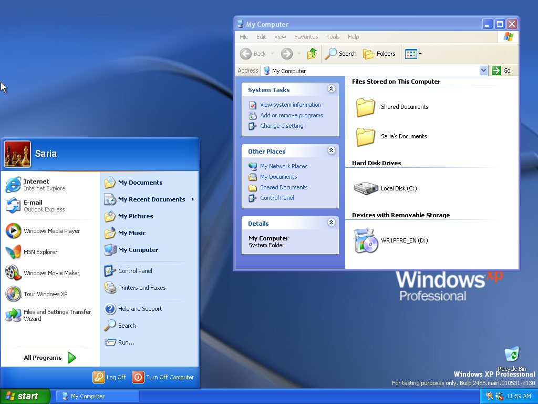
Task: Launch MSN Explorer from the Start menu
Action: click(40, 252)
